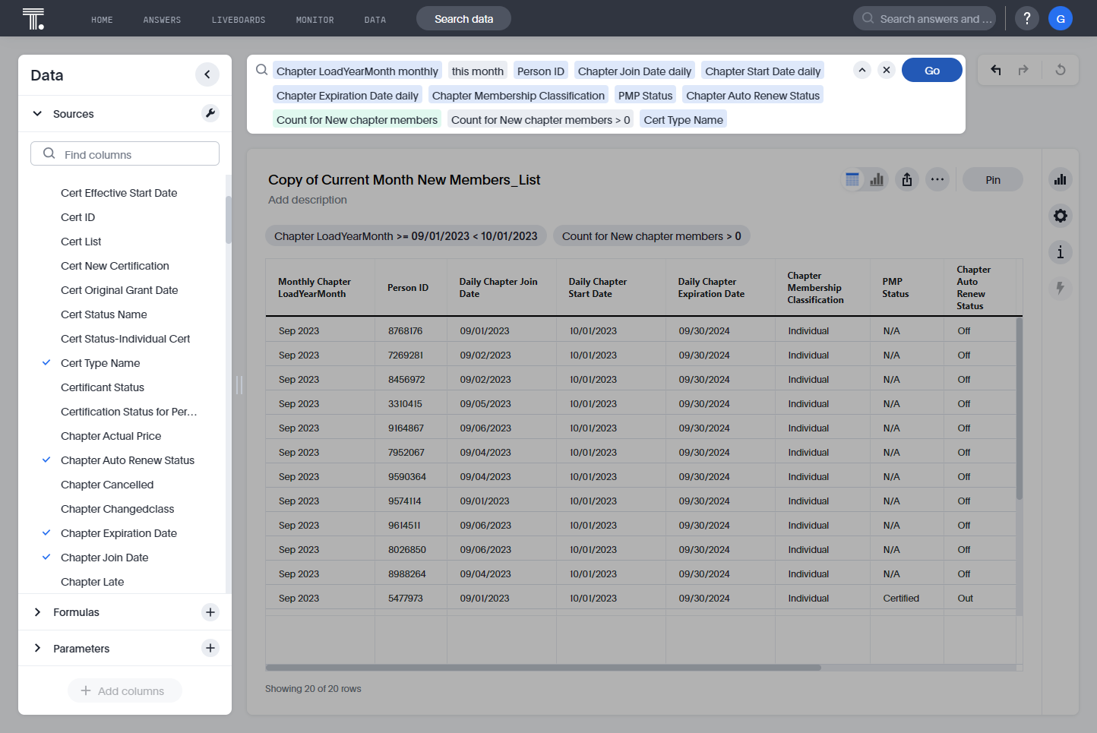
Task: Switch to table view icon
Action: coord(852,179)
